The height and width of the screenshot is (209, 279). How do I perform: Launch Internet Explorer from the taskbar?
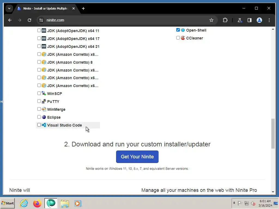coord(24,203)
